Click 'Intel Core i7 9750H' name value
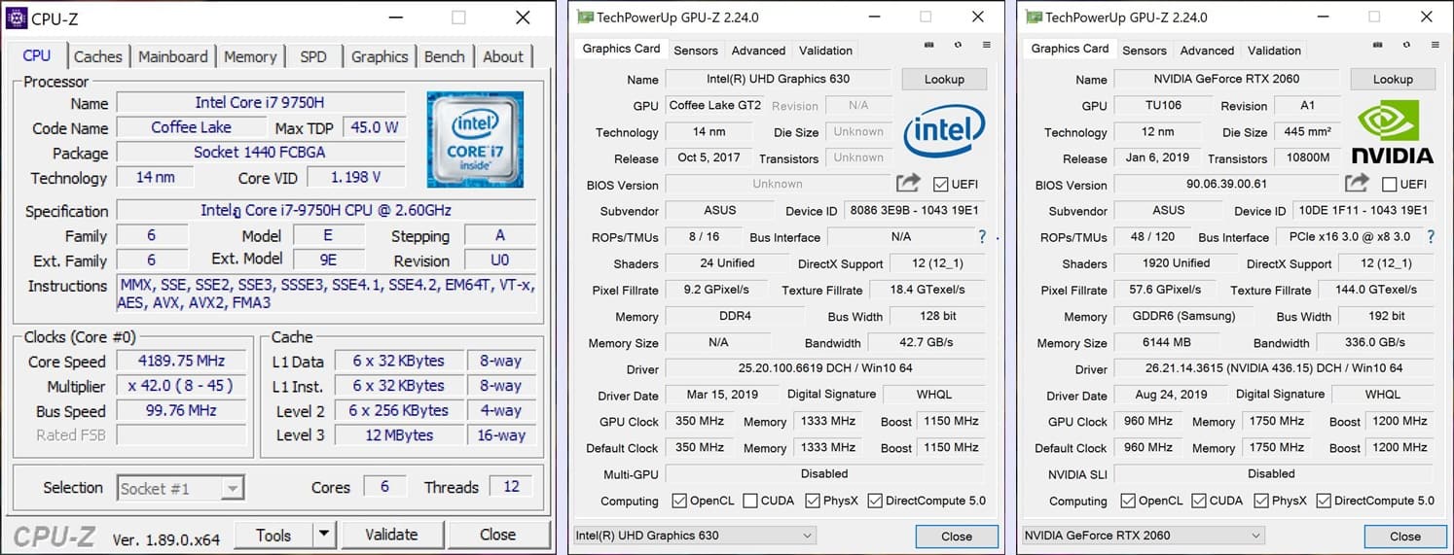1454x555 pixels. [x=261, y=102]
